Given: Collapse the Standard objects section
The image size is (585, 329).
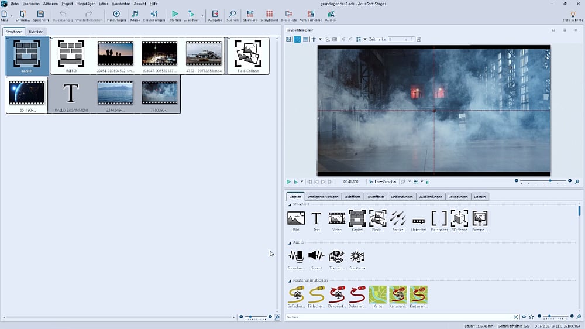Looking at the screenshot, I should point(289,204).
